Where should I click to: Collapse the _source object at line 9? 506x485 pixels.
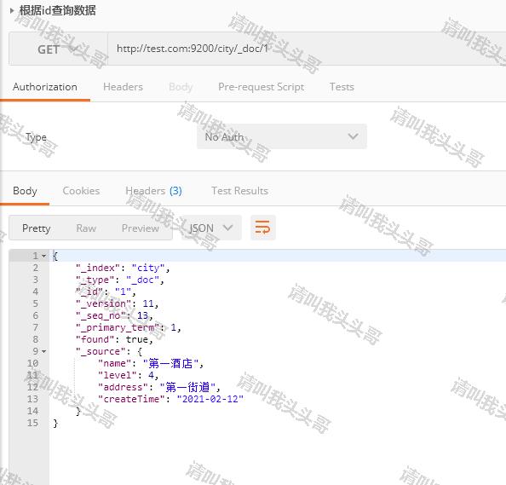(44, 351)
